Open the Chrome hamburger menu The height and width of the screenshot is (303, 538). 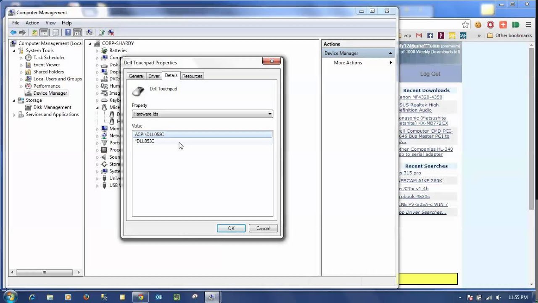528,25
